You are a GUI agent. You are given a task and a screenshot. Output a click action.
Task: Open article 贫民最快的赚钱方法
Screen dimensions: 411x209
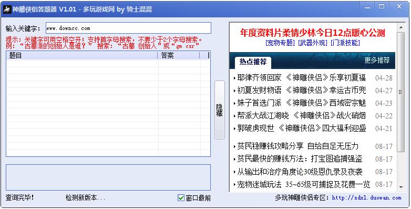[x=300, y=158]
